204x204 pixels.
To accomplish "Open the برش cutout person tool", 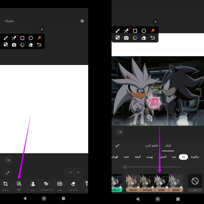I will (x=33, y=186).
